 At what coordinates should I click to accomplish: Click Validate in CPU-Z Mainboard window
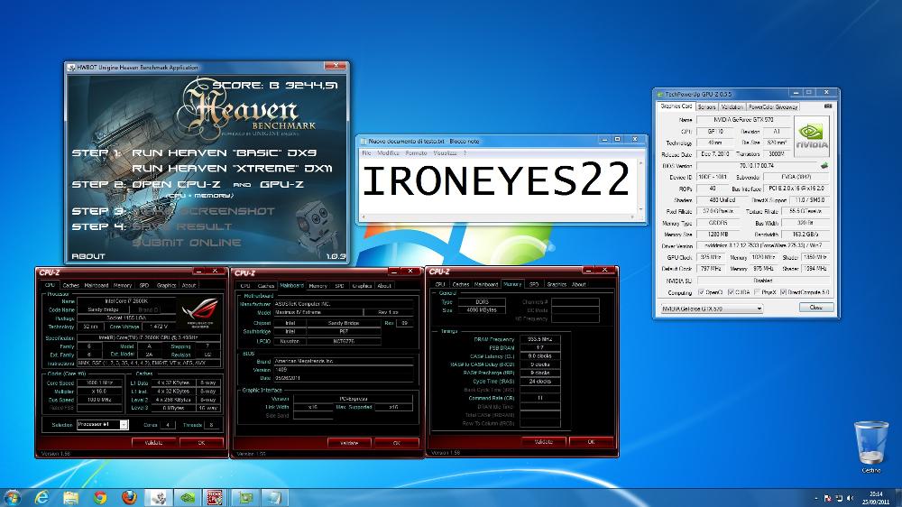point(348,443)
